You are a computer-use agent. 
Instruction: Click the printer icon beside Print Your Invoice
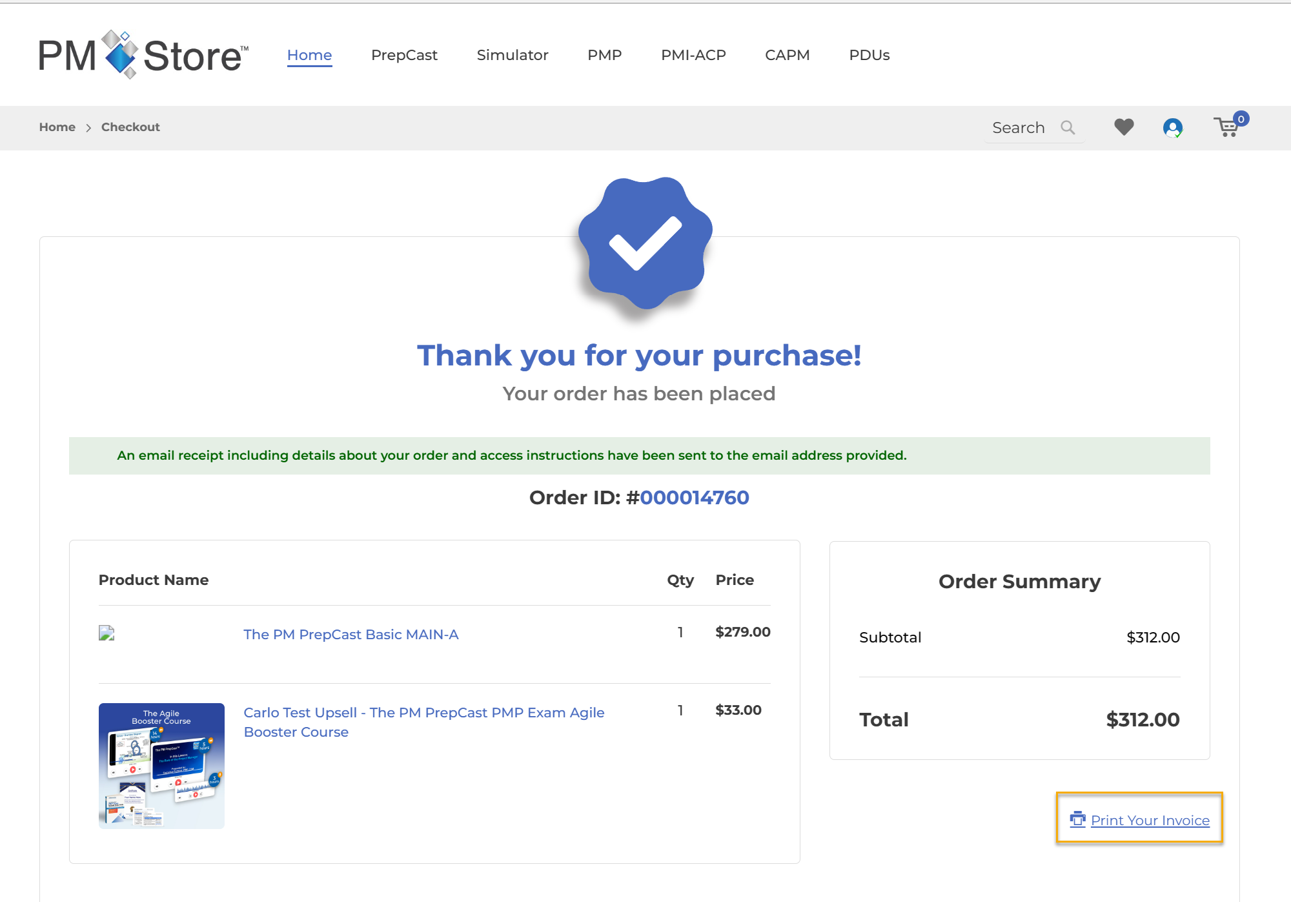(x=1077, y=819)
